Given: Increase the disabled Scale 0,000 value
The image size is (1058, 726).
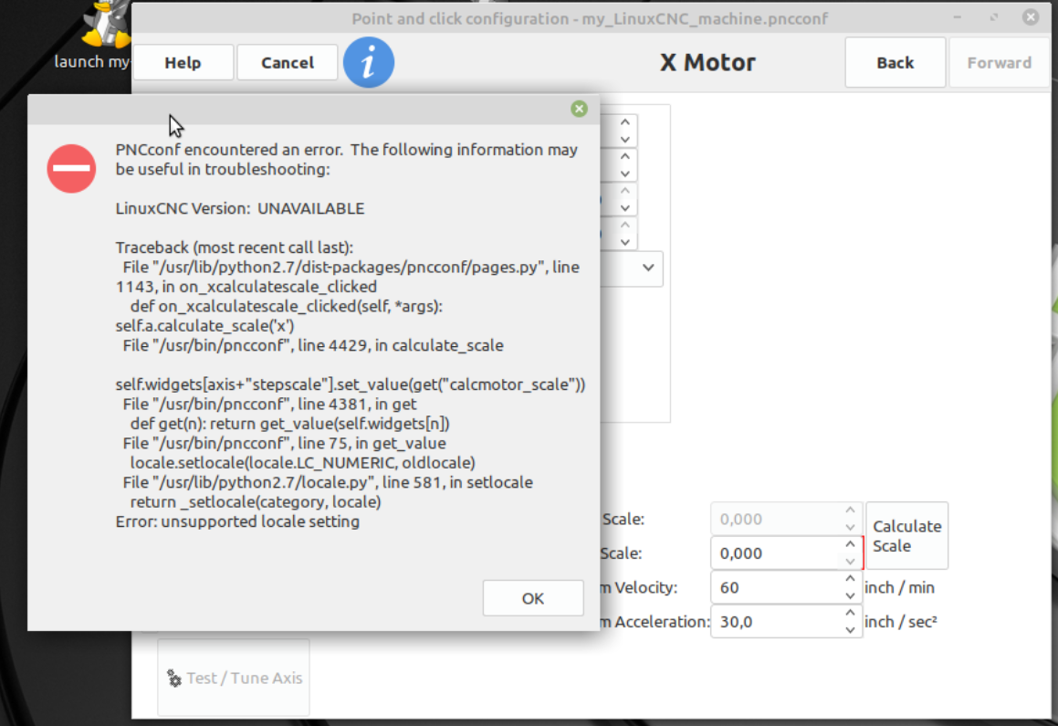Looking at the screenshot, I should pos(850,510).
